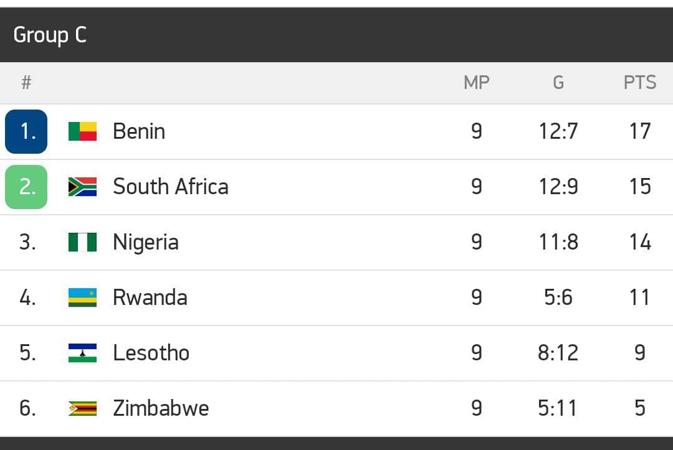The image size is (673, 450).
Task: Click the Nigeria flag icon
Action: (x=82, y=242)
